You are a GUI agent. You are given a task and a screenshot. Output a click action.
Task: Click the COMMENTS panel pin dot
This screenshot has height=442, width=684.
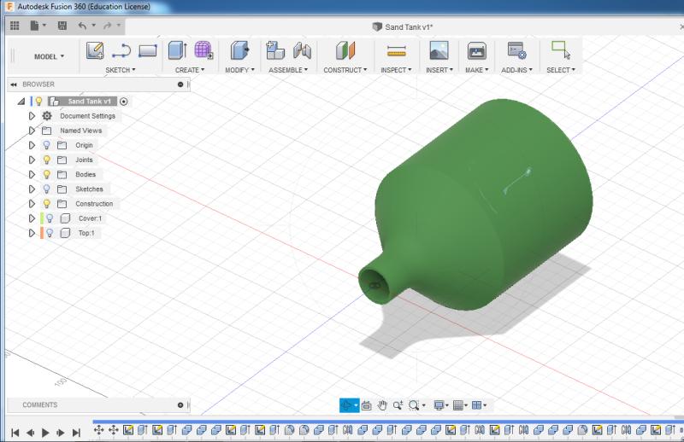click(x=180, y=405)
